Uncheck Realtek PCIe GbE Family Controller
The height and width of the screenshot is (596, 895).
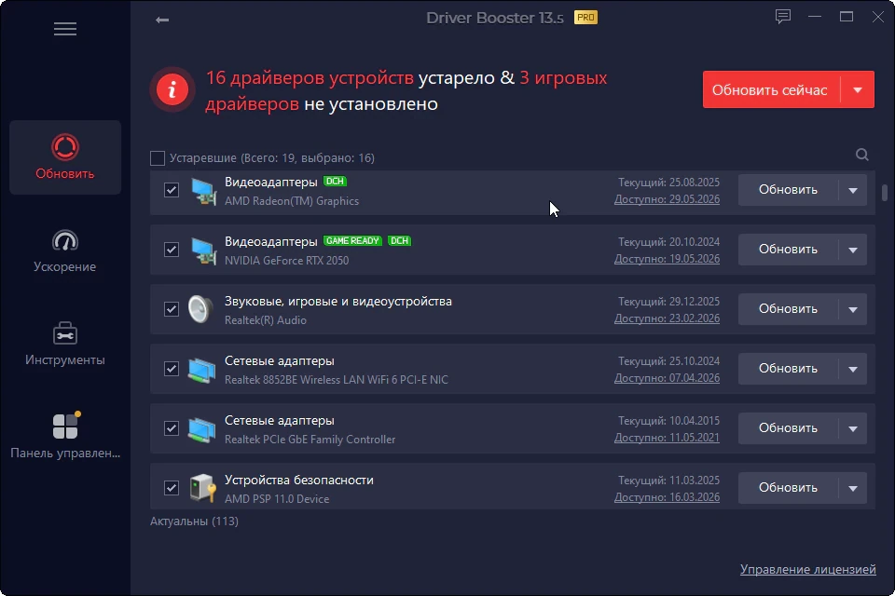[172, 428]
